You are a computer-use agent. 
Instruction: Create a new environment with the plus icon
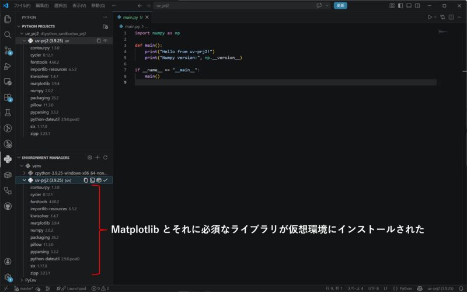[97, 158]
